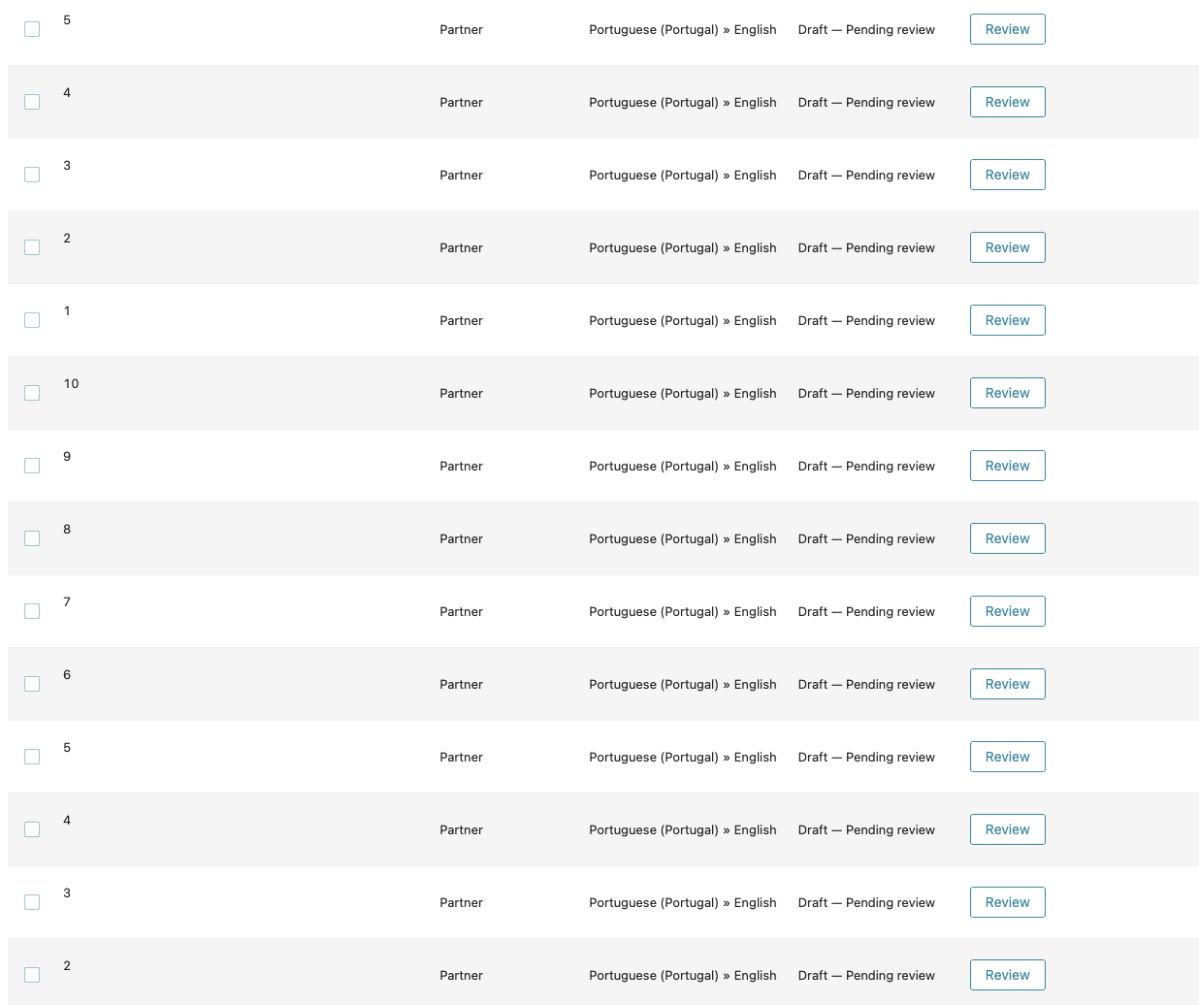Screen dimensions: 1199x1005
Task: Open the item titled 1
Action: [67, 310]
